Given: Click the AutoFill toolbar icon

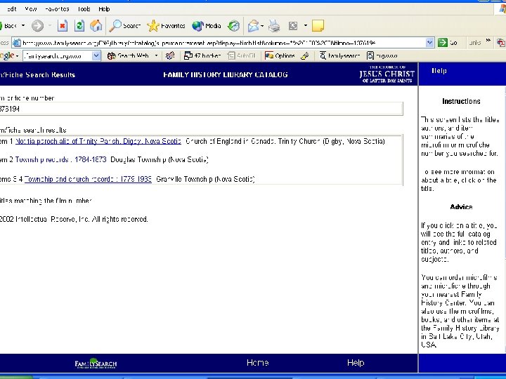Looking at the screenshot, I should coord(241,55).
